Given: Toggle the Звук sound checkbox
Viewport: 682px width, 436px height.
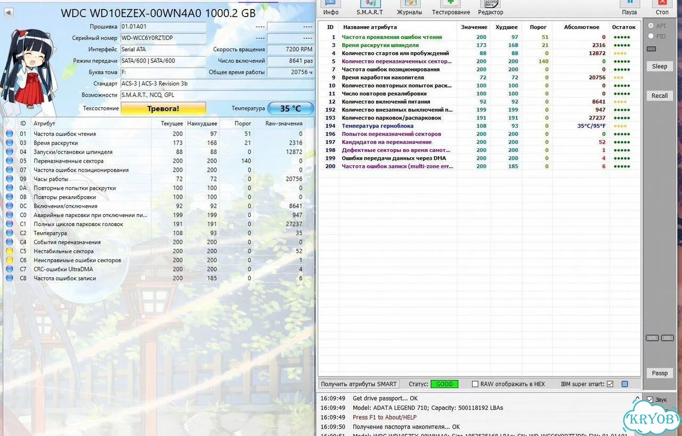Looking at the screenshot, I should click(x=650, y=400).
